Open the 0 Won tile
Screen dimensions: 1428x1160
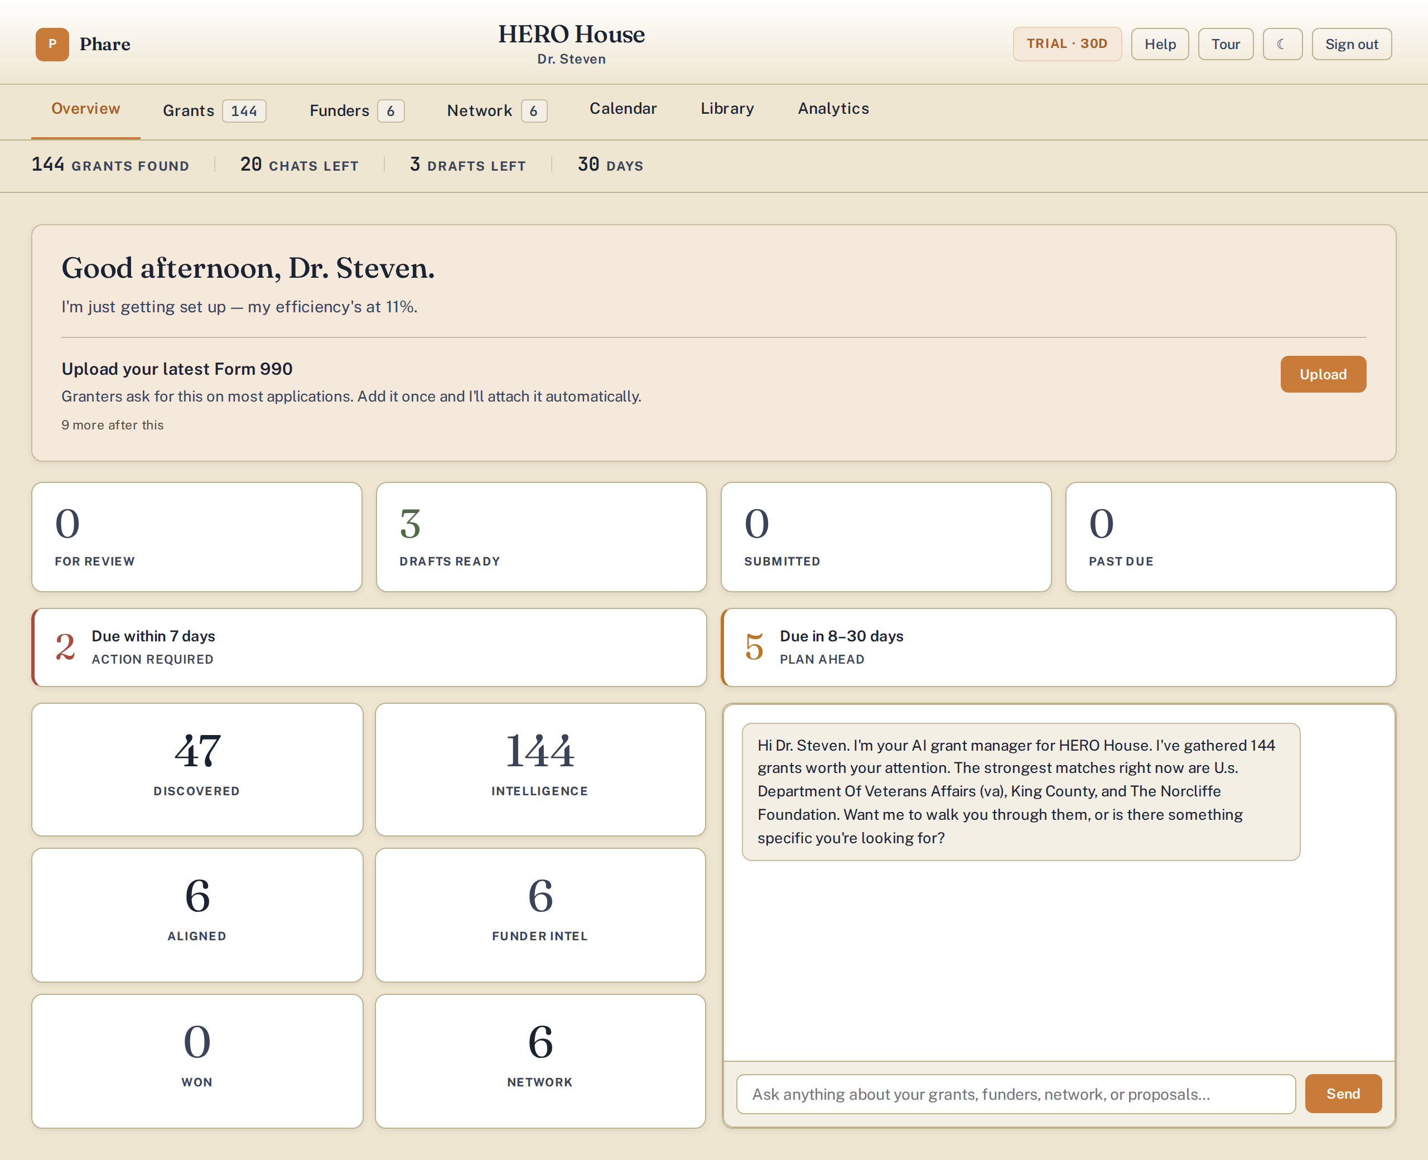pos(197,1060)
